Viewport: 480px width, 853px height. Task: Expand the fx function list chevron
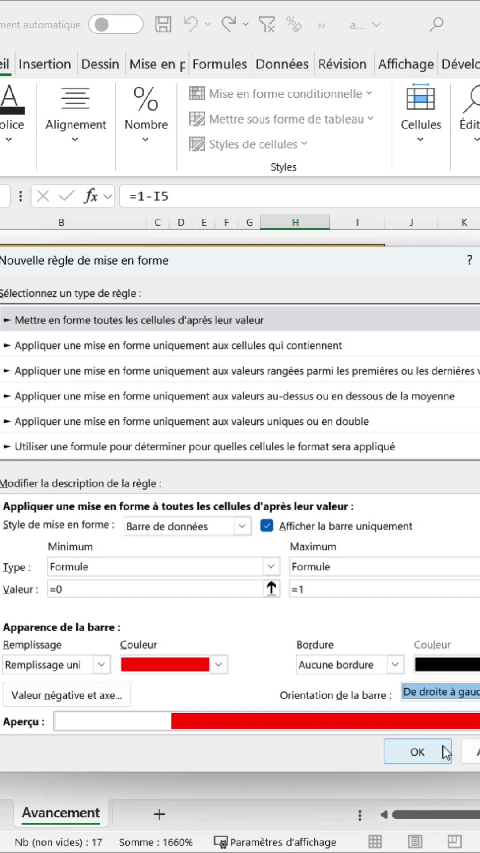[108, 196]
